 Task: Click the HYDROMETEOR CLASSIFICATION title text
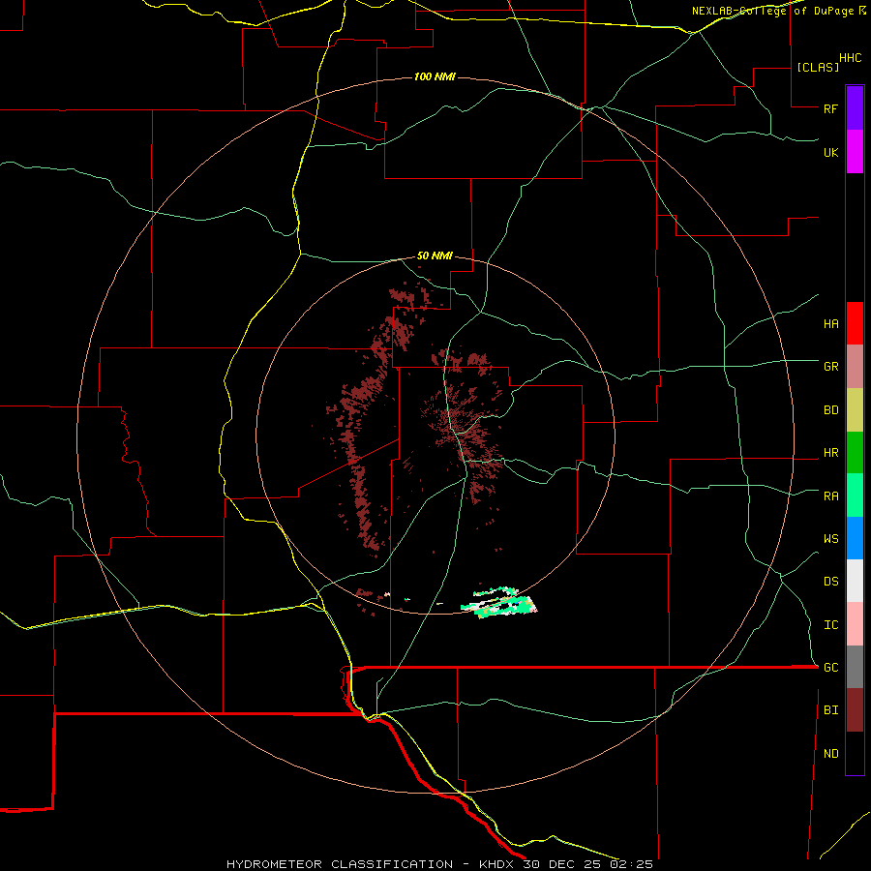[340, 864]
